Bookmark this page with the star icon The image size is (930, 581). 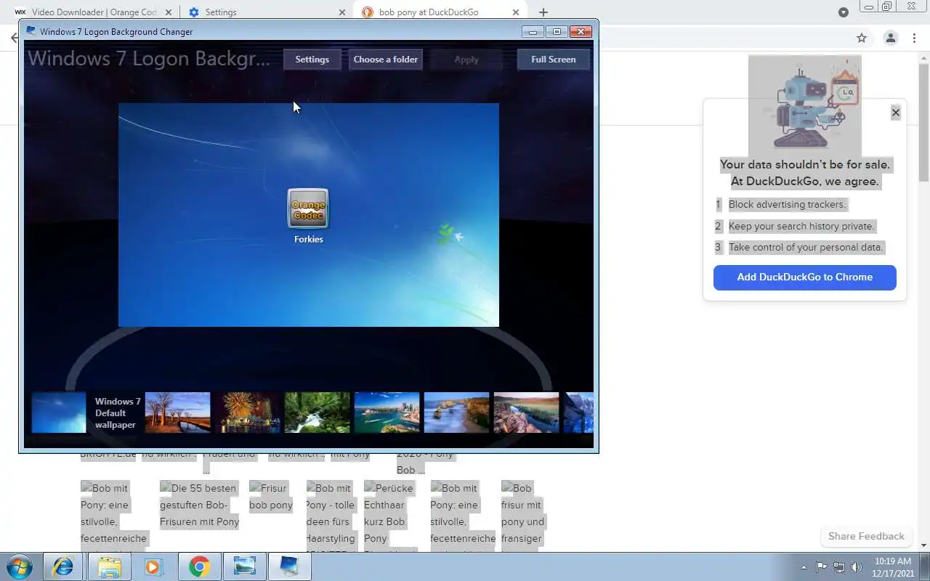click(862, 38)
